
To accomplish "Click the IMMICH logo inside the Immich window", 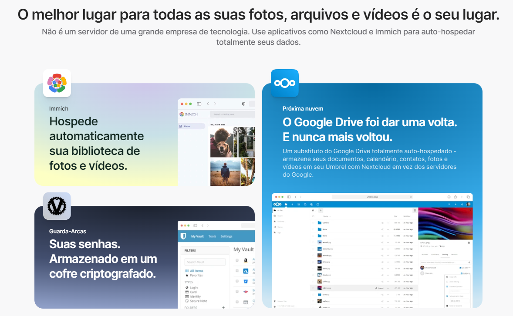I will pos(189,114).
